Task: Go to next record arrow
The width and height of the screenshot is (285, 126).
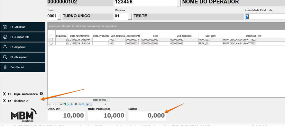Action: click(57, 104)
